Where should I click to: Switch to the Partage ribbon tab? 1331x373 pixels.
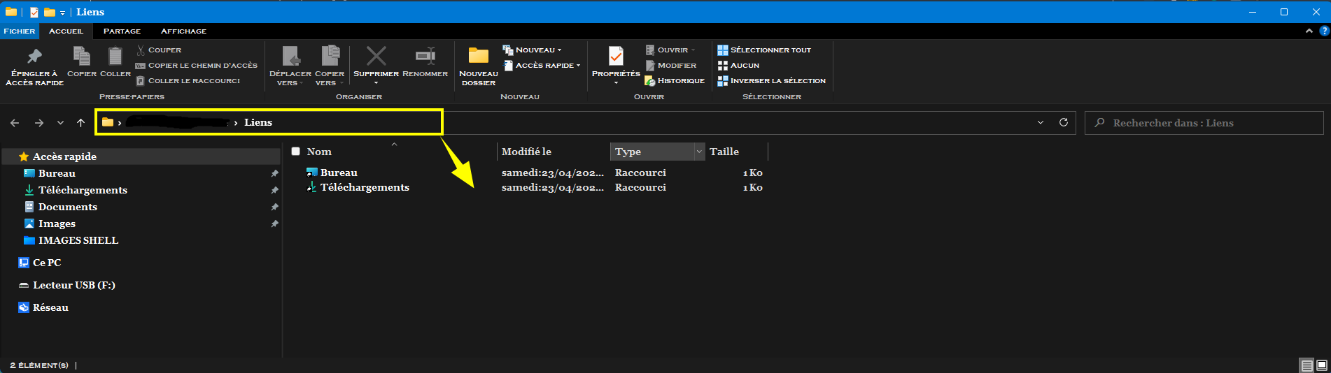click(122, 31)
